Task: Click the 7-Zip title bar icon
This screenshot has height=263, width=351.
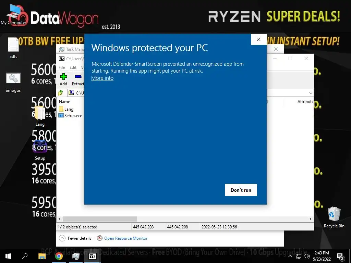Action: tap(62, 59)
